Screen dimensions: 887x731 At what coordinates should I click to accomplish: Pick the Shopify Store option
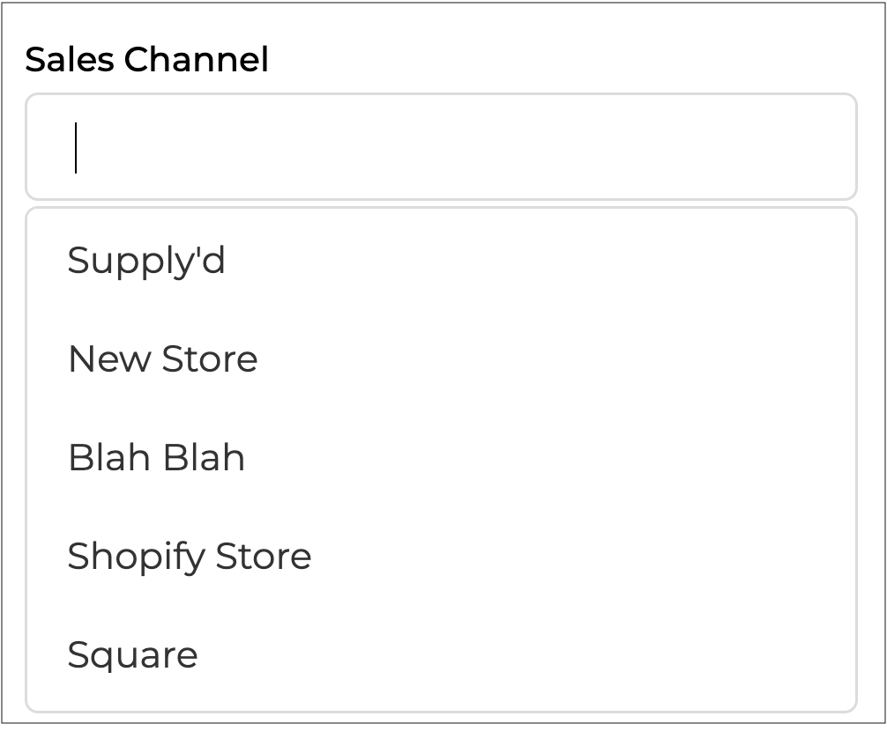coord(189,557)
